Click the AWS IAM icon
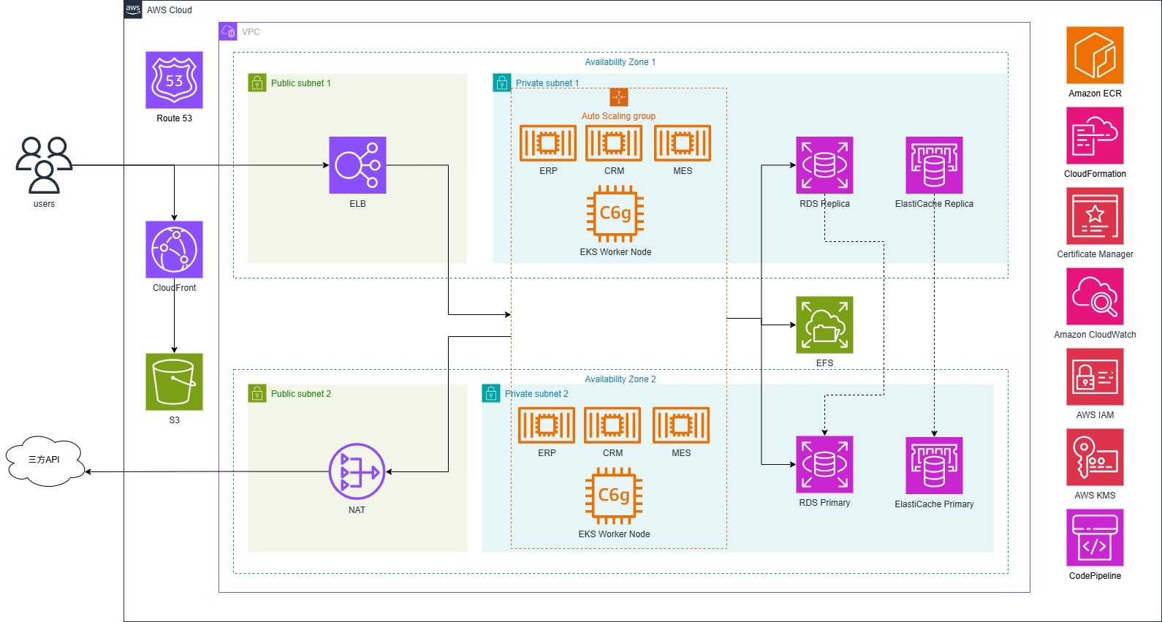The height and width of the screenshot is (622, 1162). pos(1095,377)
